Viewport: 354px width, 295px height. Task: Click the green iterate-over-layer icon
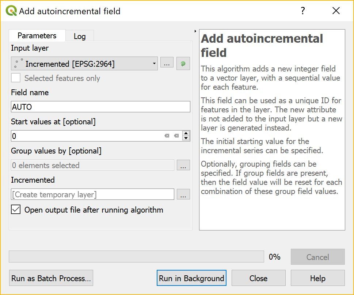click(x=183, y=64)
